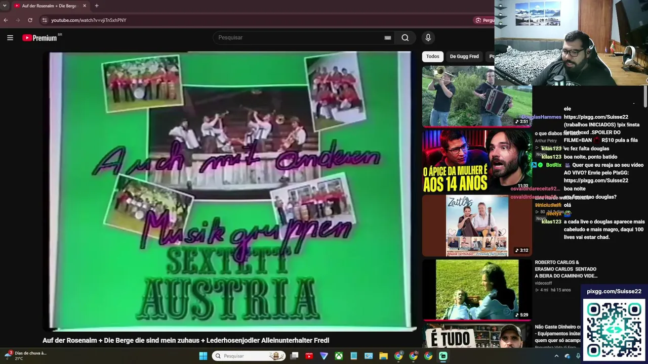648x364 pixels.
Task: Go to YouTube Premium home logo
Action: [39, 38]
